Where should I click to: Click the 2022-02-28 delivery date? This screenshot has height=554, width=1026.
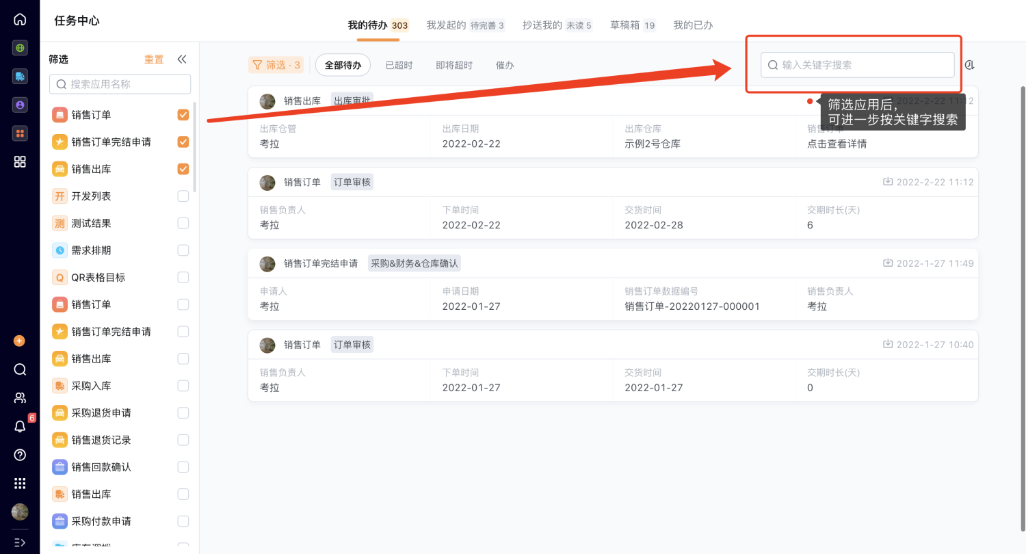654,225
